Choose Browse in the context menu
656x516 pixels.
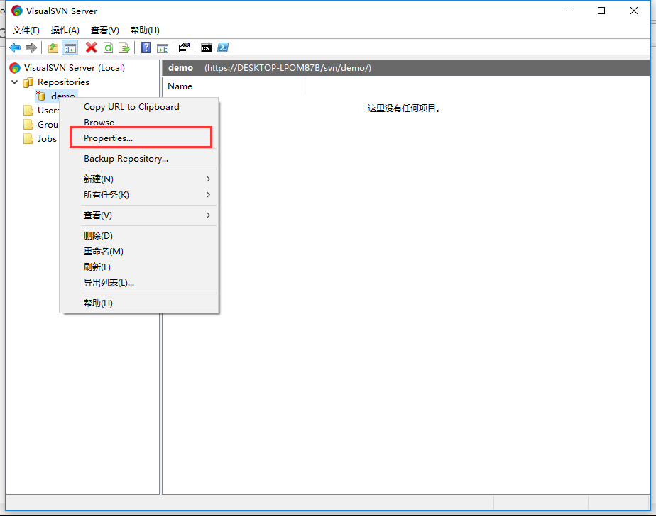point(139,123)
